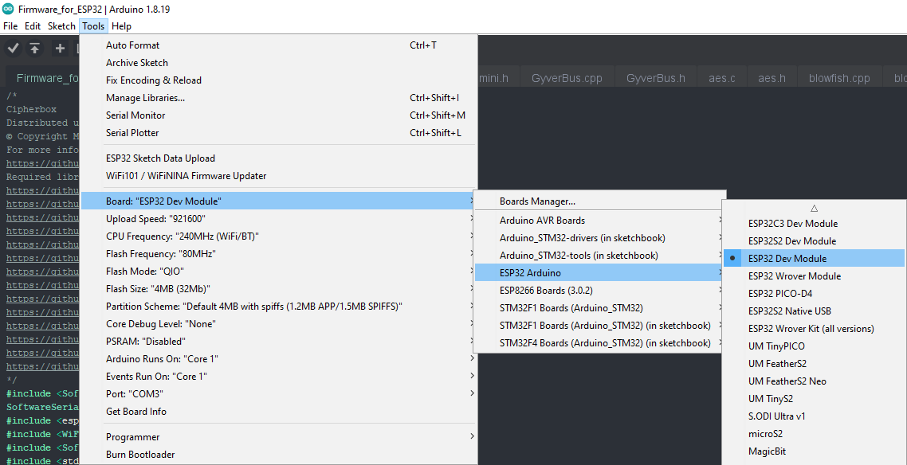This screenshot has width=907, height=465.
Task: Open Boards Manager...
Action: pyautogui.click(x=600, y=201)
